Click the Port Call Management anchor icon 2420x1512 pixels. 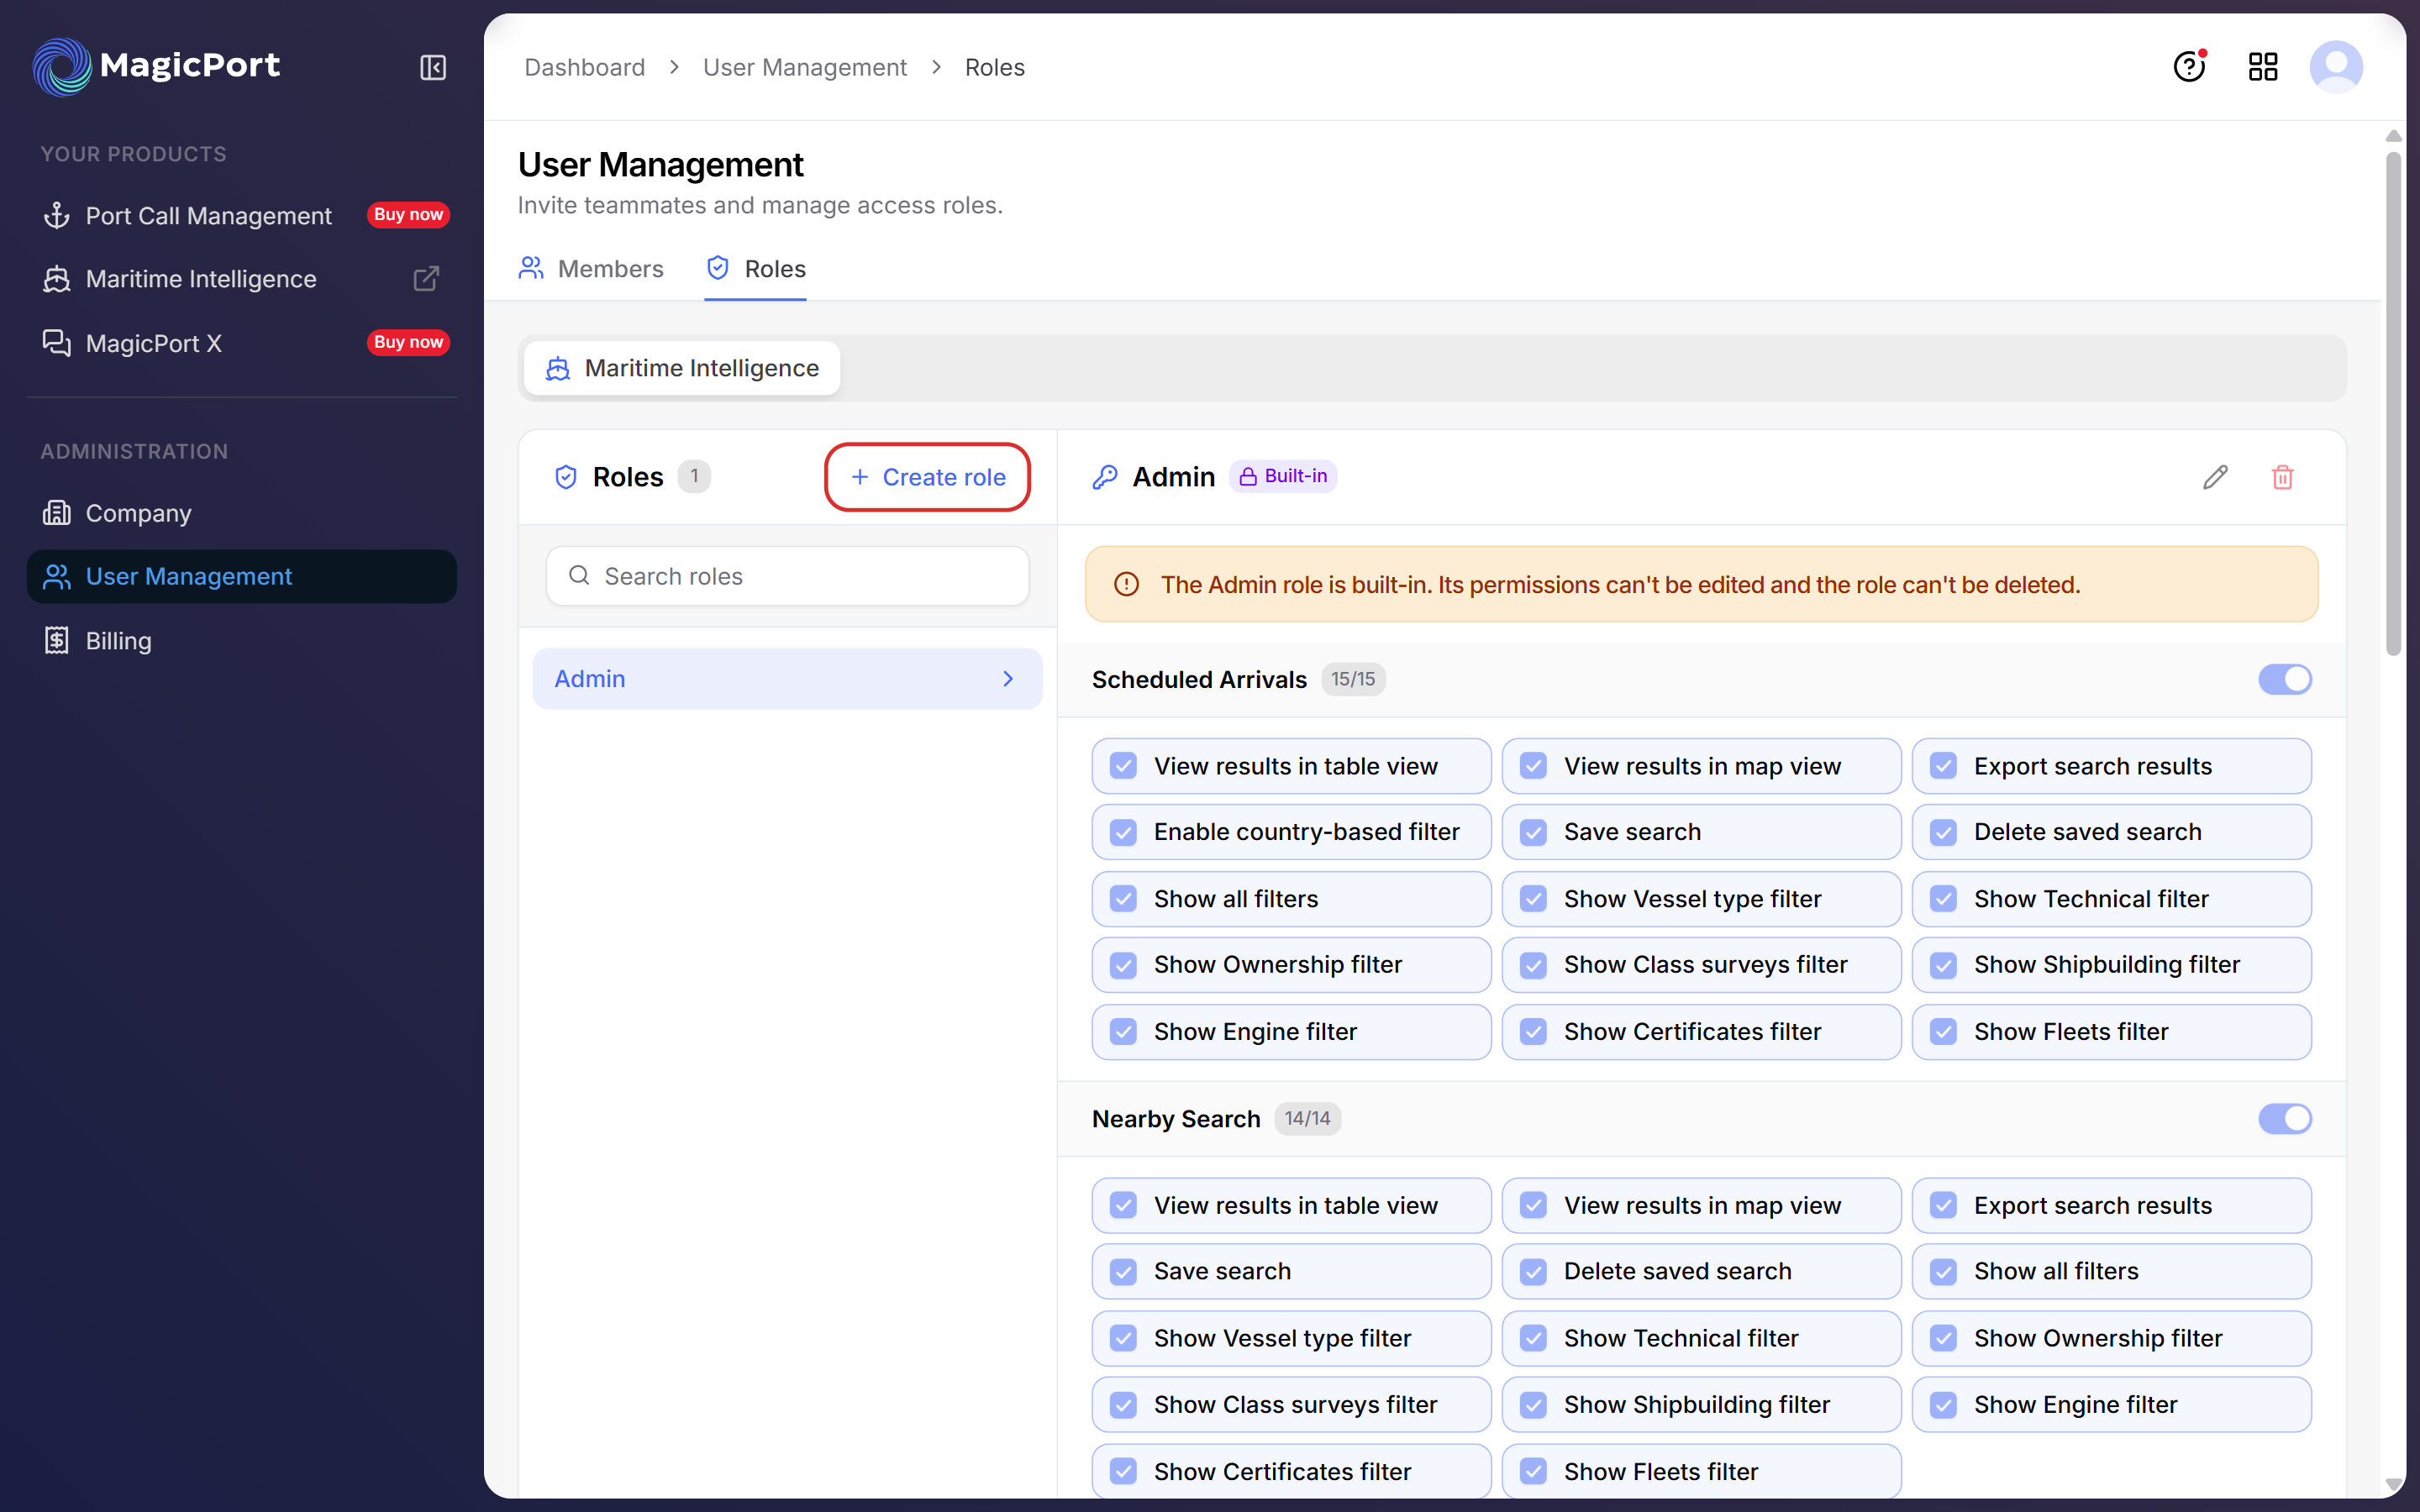coord(57,215)
